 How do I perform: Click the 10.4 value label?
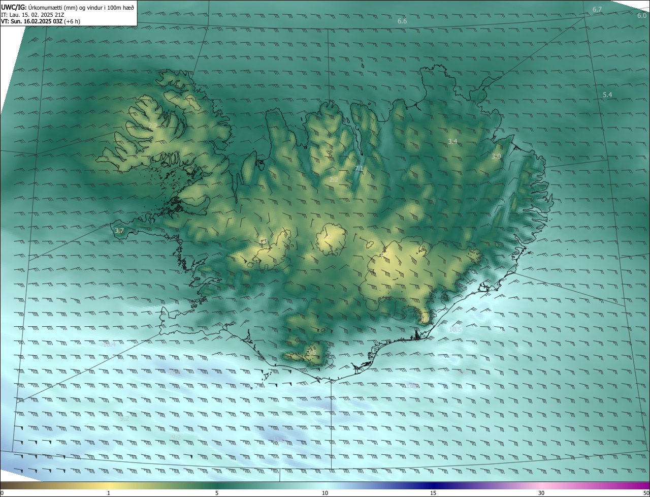click(109, 345)
